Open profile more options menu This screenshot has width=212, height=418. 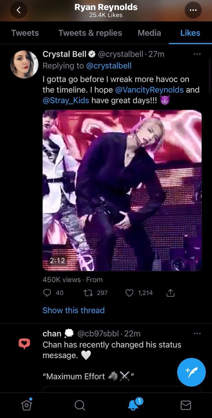(193, 10)
